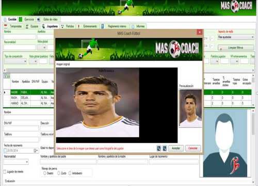Expand the Tipo de competición dropdown

click(x=15, y=61)
